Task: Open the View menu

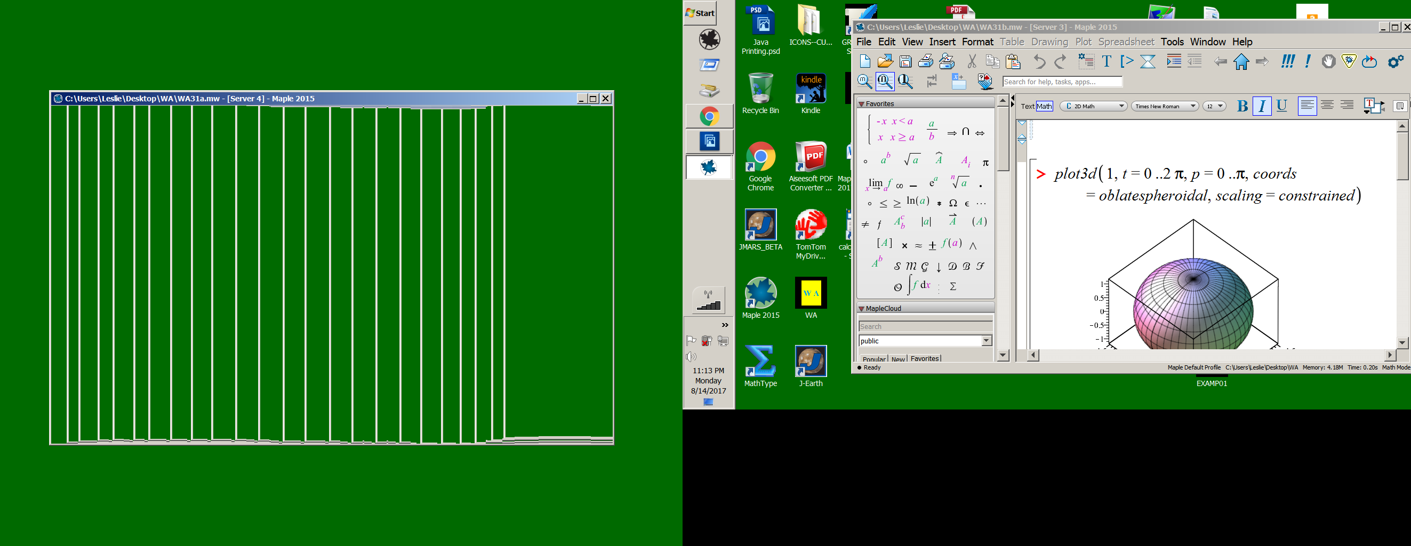Action: coord(912,42)
